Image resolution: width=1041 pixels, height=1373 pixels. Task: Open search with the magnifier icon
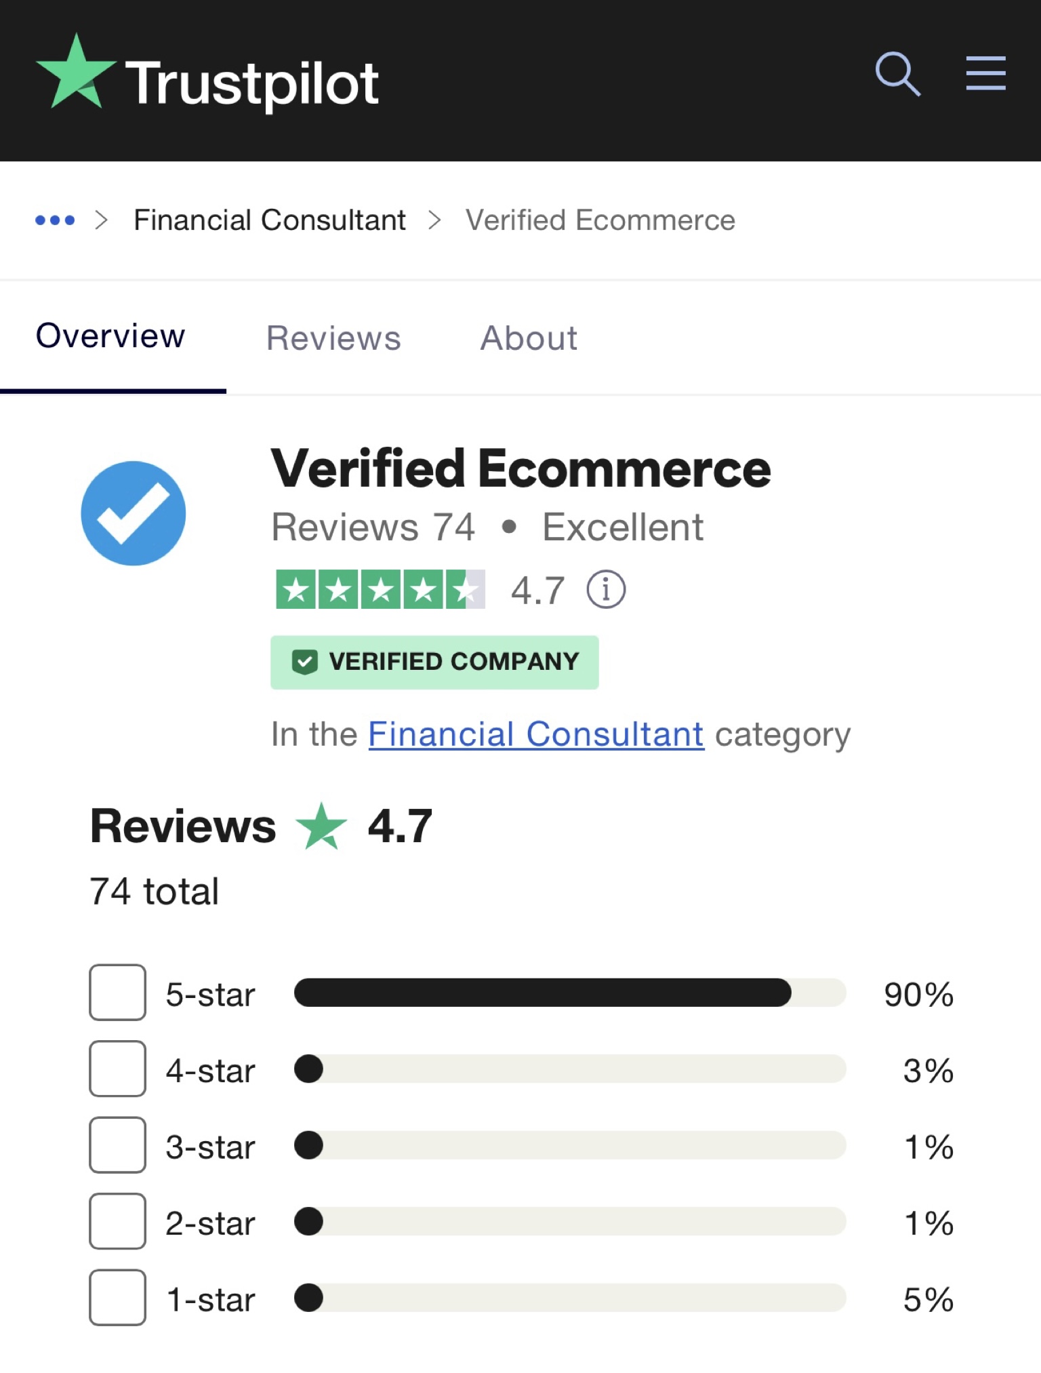(897, 74)
